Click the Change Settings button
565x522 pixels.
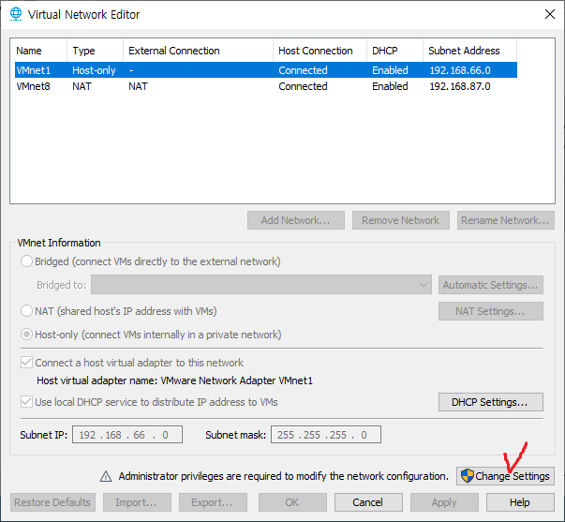point(505,476)
